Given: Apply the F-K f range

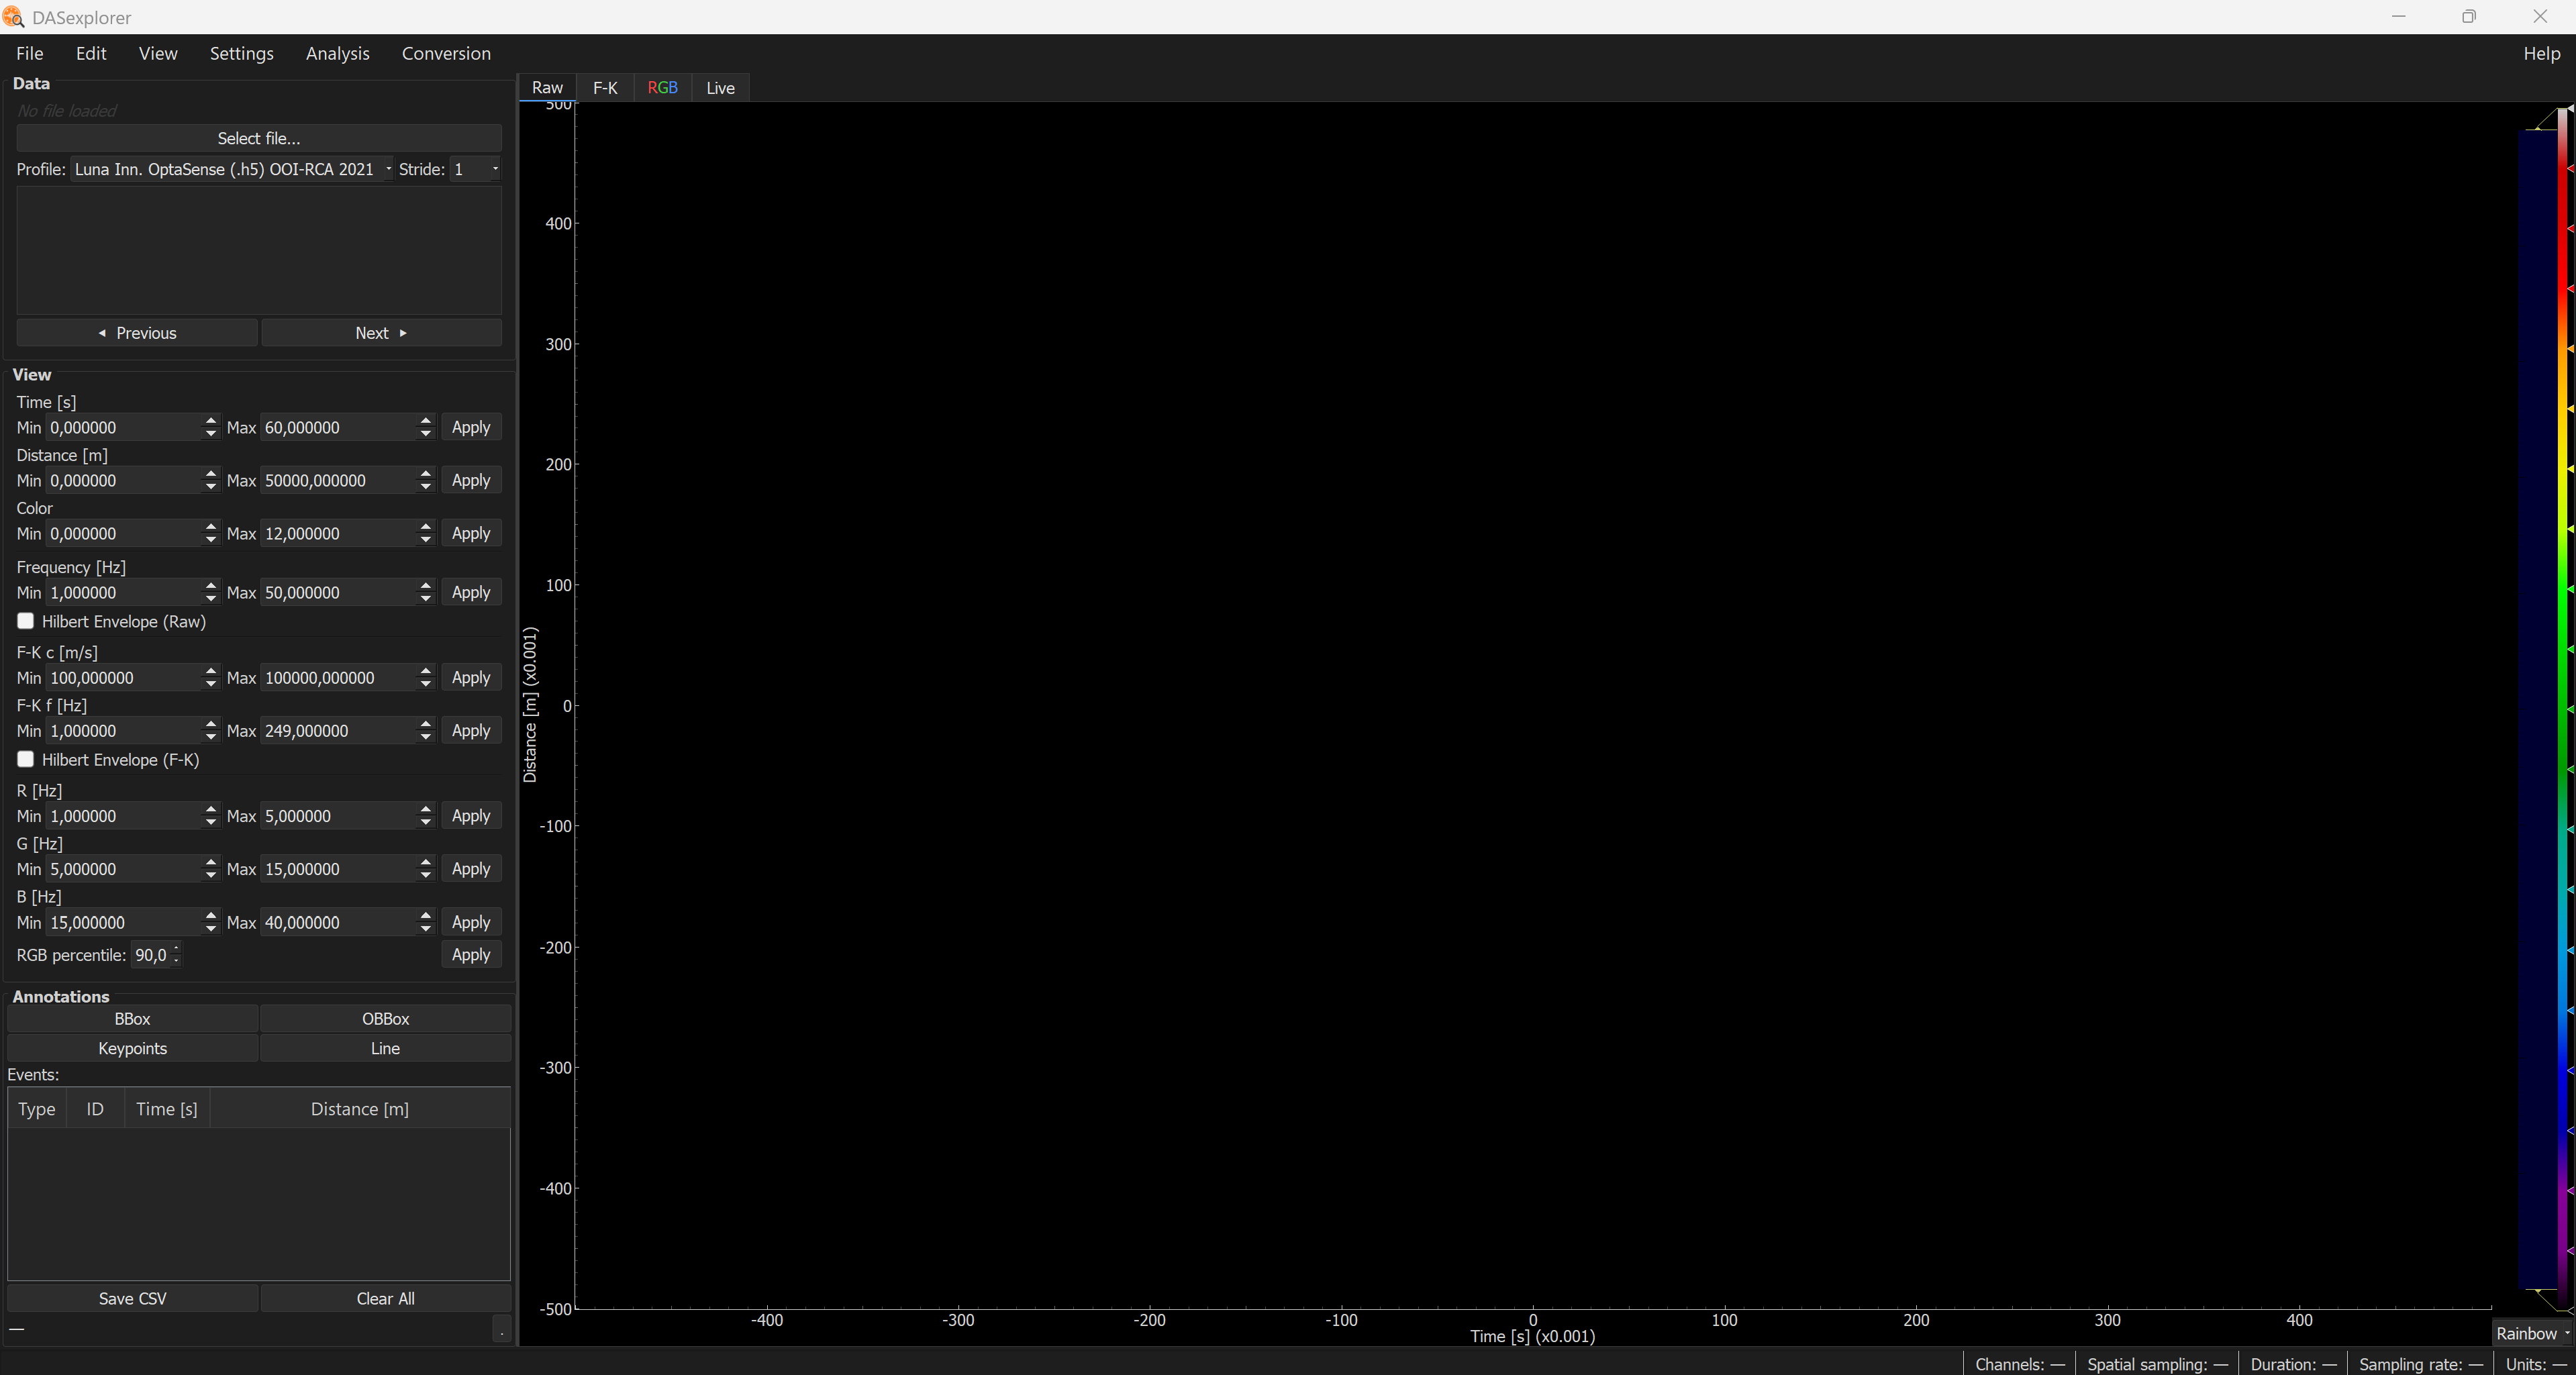Looking at the screenshot, I should click(x=471, y=731).
